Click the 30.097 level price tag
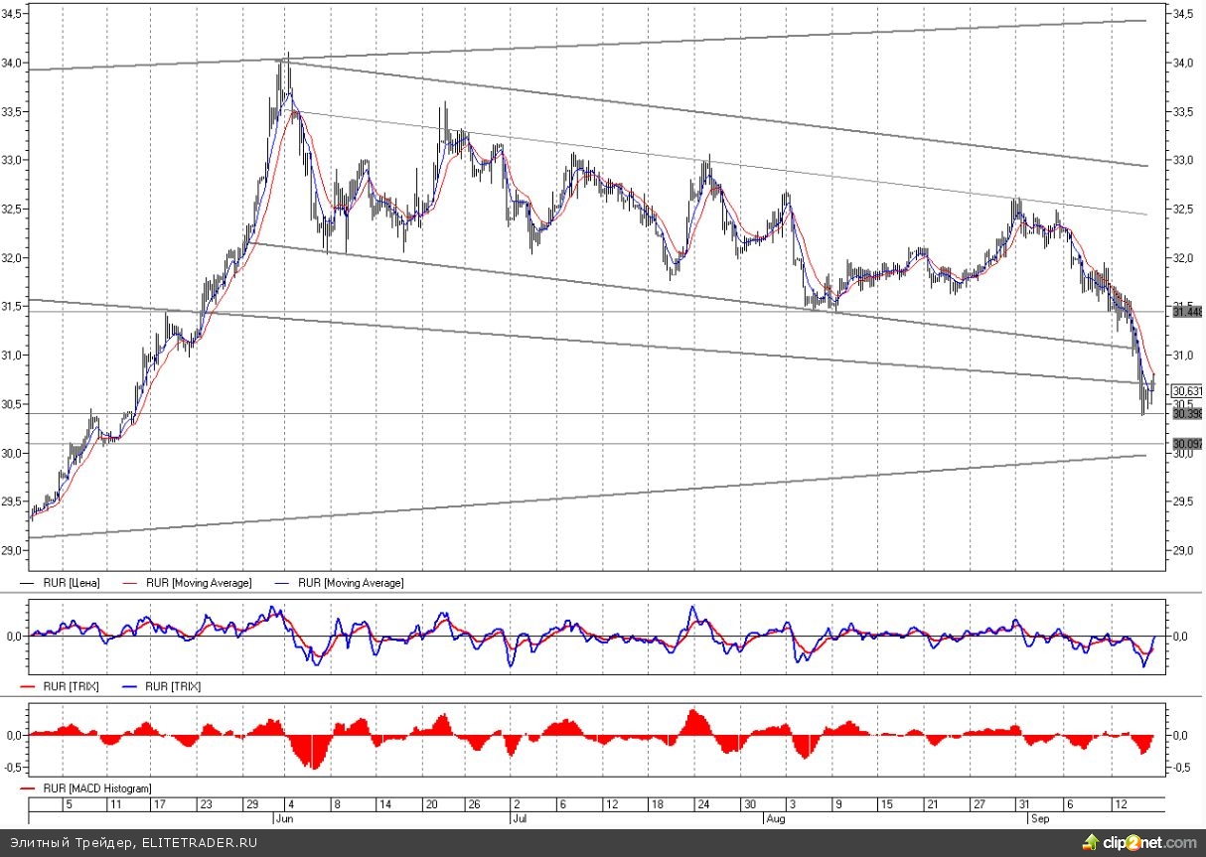1206x857 pixels. tap(1188, 443)
